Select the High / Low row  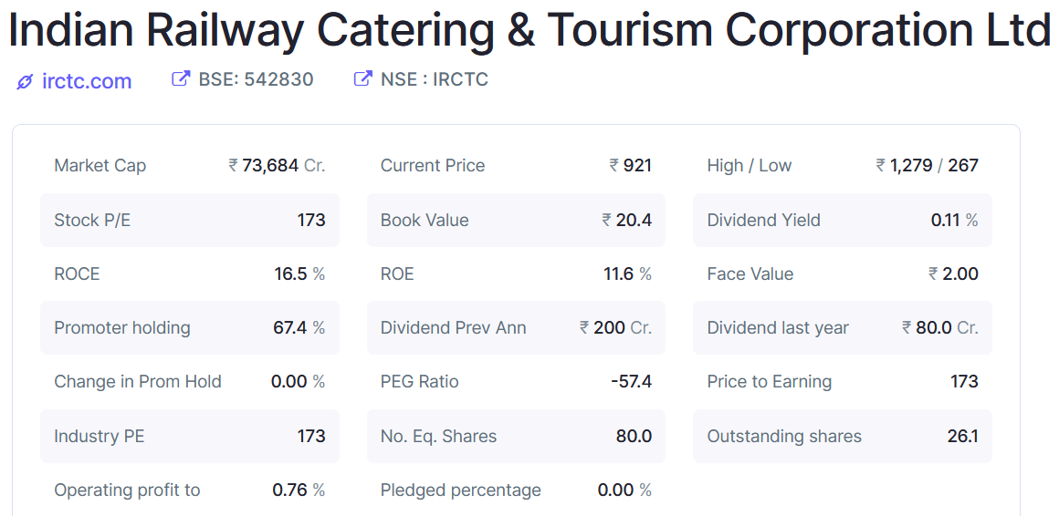(x=842, y=166)
